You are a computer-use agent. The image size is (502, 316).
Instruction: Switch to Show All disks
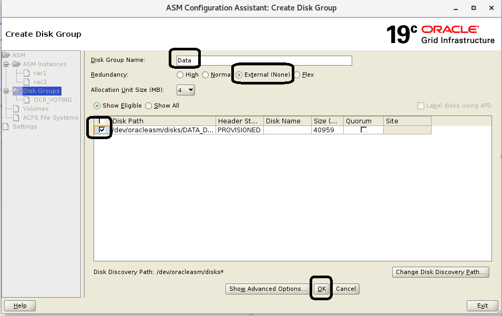[x=149, y=106]
